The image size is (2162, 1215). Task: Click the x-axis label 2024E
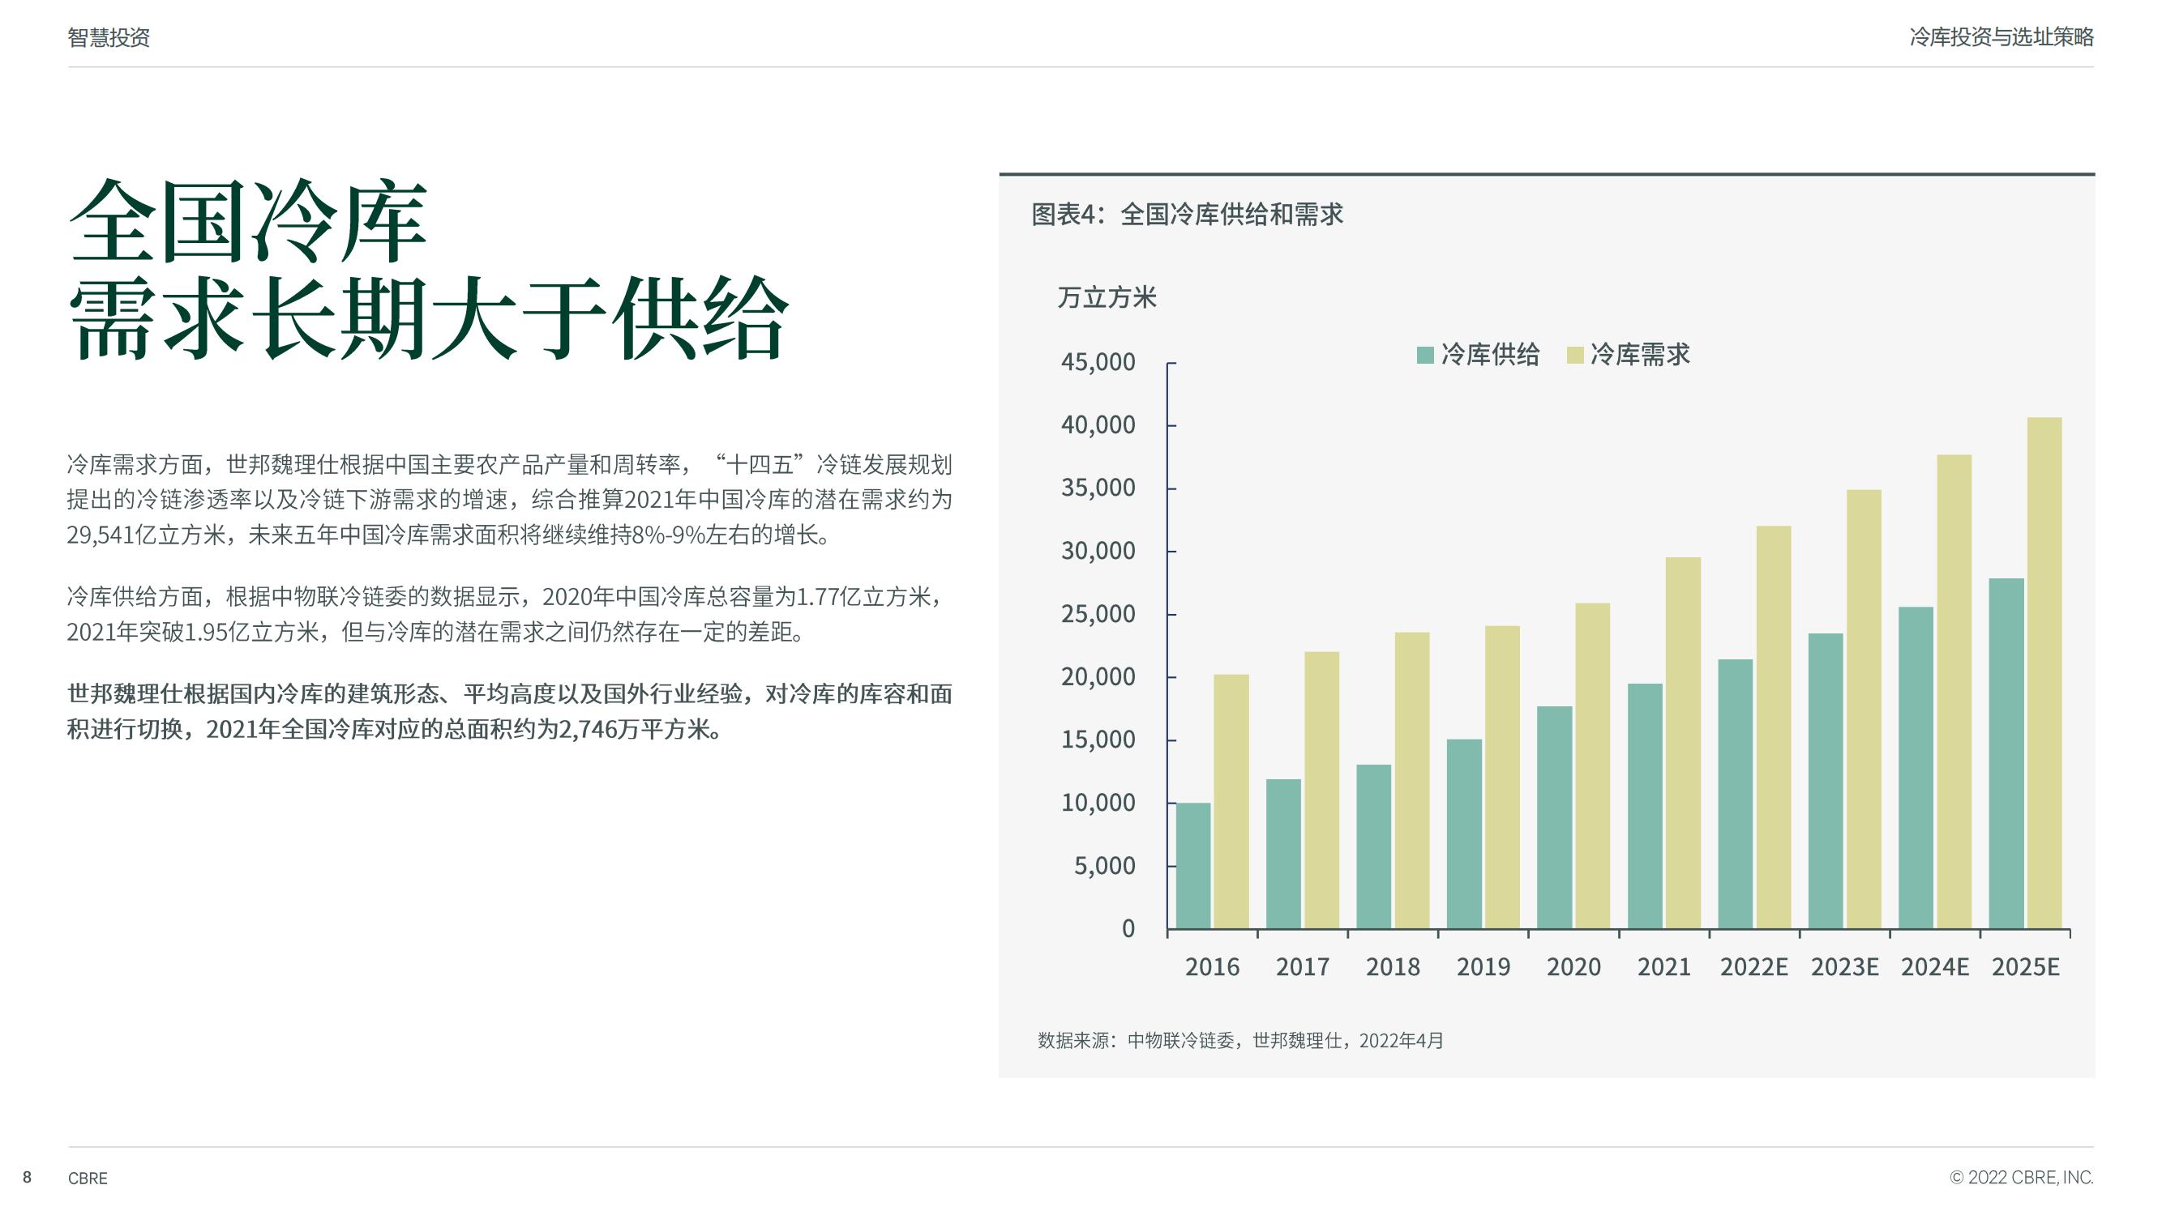click(1935, 967)
